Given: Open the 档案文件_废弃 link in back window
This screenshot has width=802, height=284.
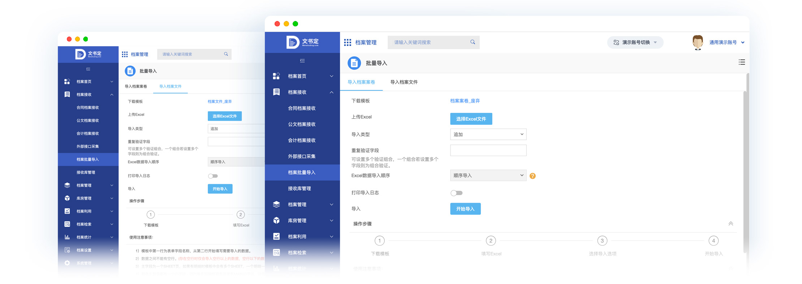Looking at the screenshot, I should pyautogui.click(x=220, y=102).
